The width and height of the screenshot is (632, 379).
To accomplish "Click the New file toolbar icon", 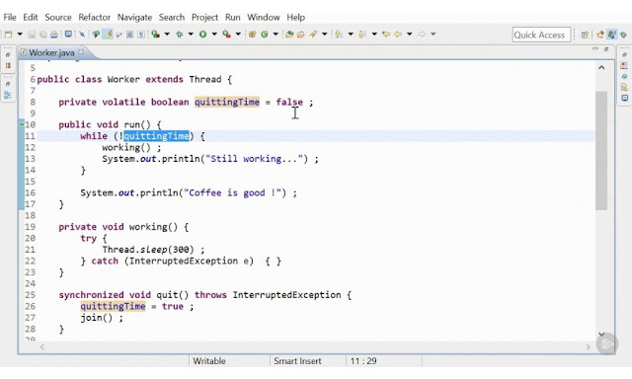I will pos(8,35).
